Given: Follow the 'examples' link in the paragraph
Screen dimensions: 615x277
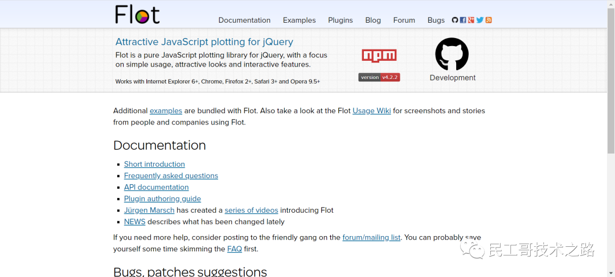Looking at the screenshot, I should pos(166,110).
